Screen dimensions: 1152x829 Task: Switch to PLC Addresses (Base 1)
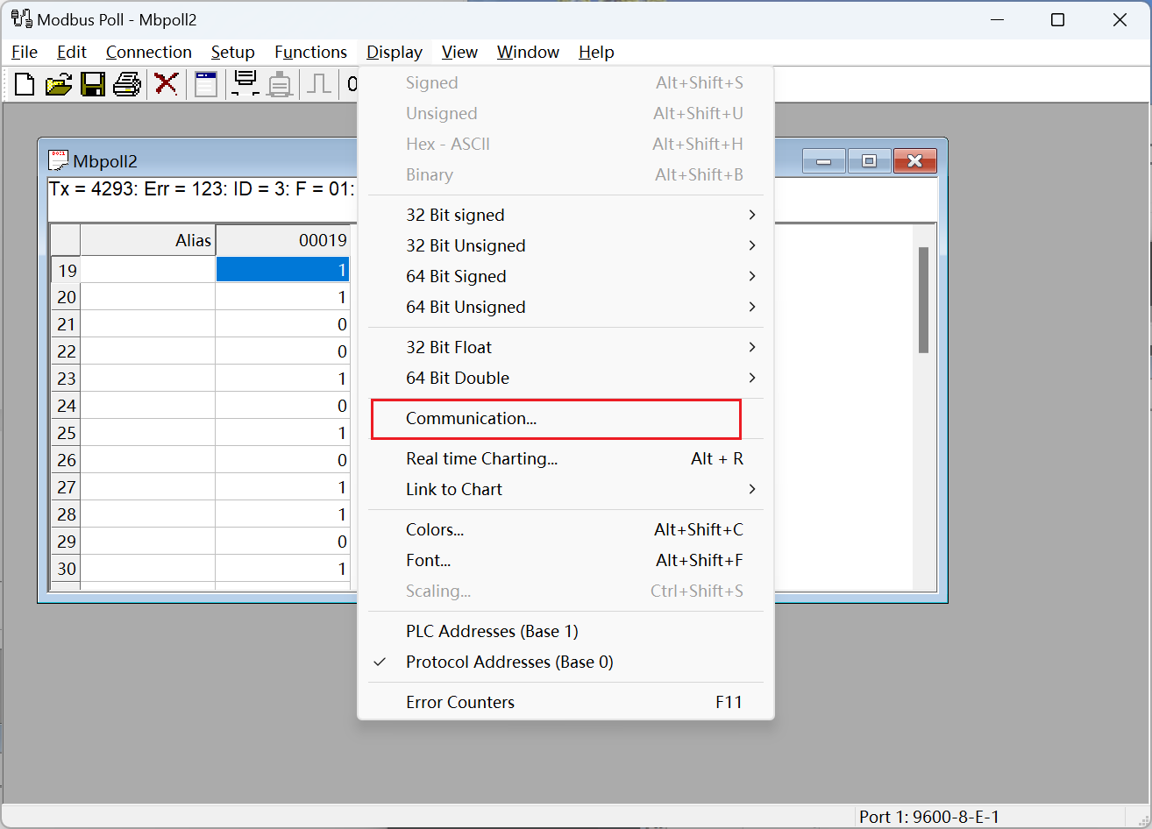click(x=491, y=632)
